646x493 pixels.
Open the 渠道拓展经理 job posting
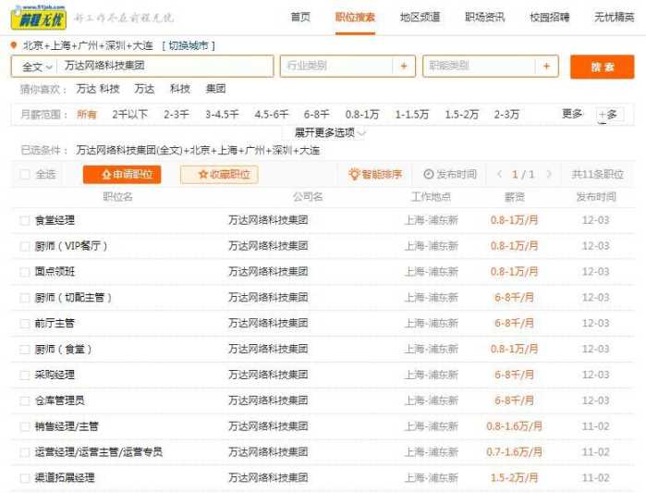point(65,478)
